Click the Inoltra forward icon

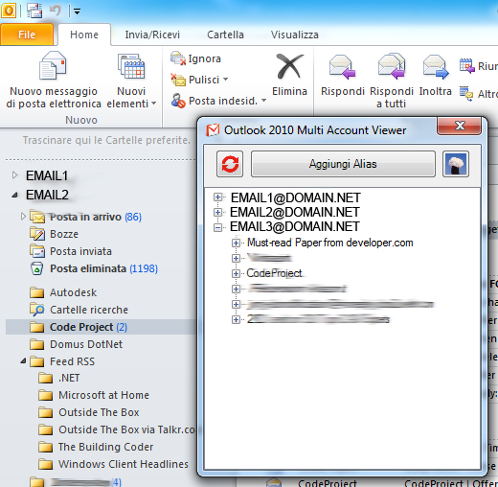tap(436, 67)
